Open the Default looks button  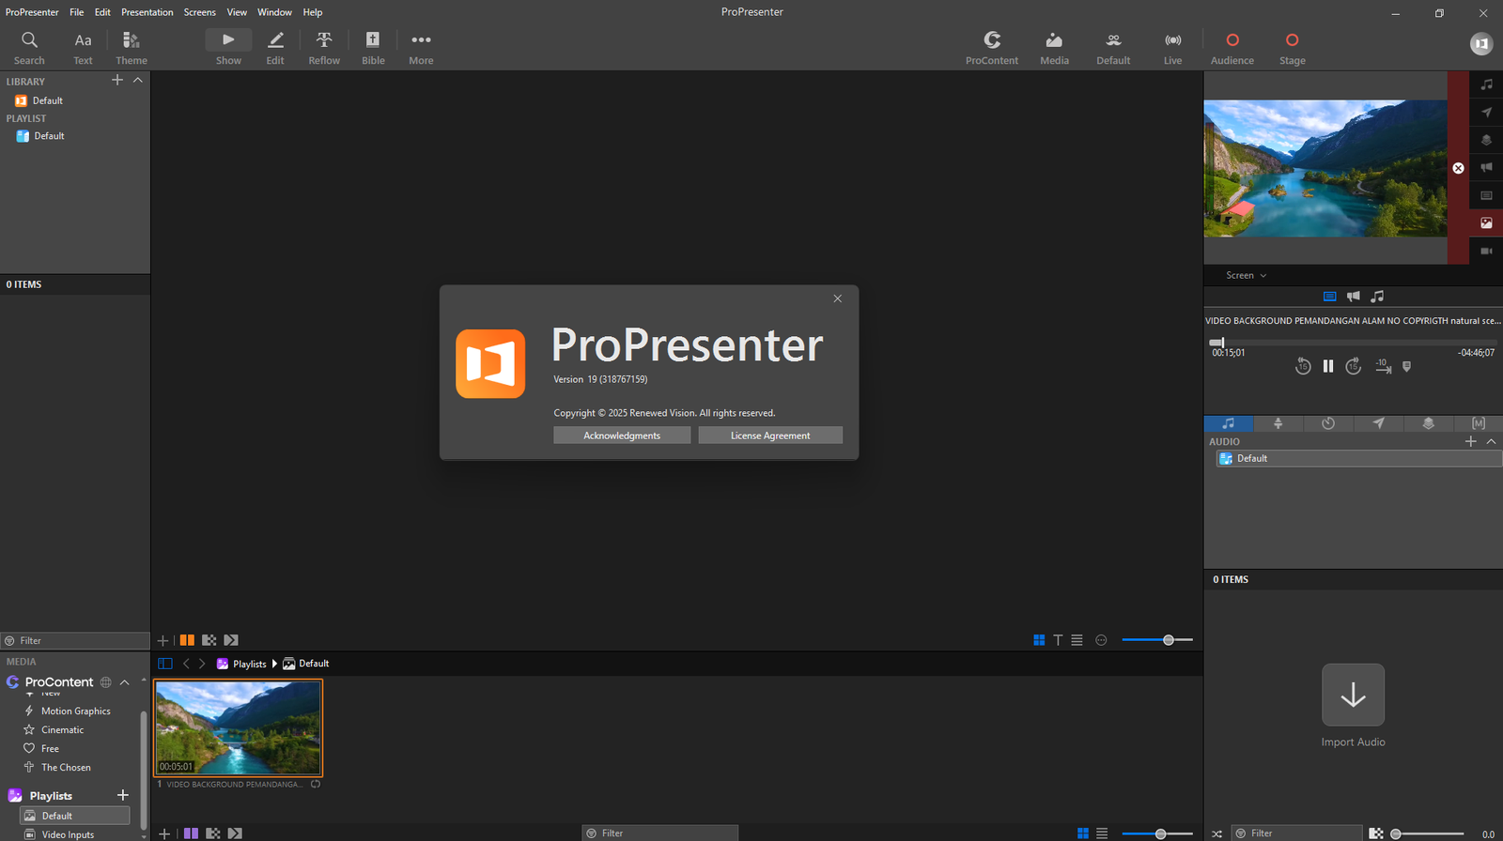tap(1113, 48)
